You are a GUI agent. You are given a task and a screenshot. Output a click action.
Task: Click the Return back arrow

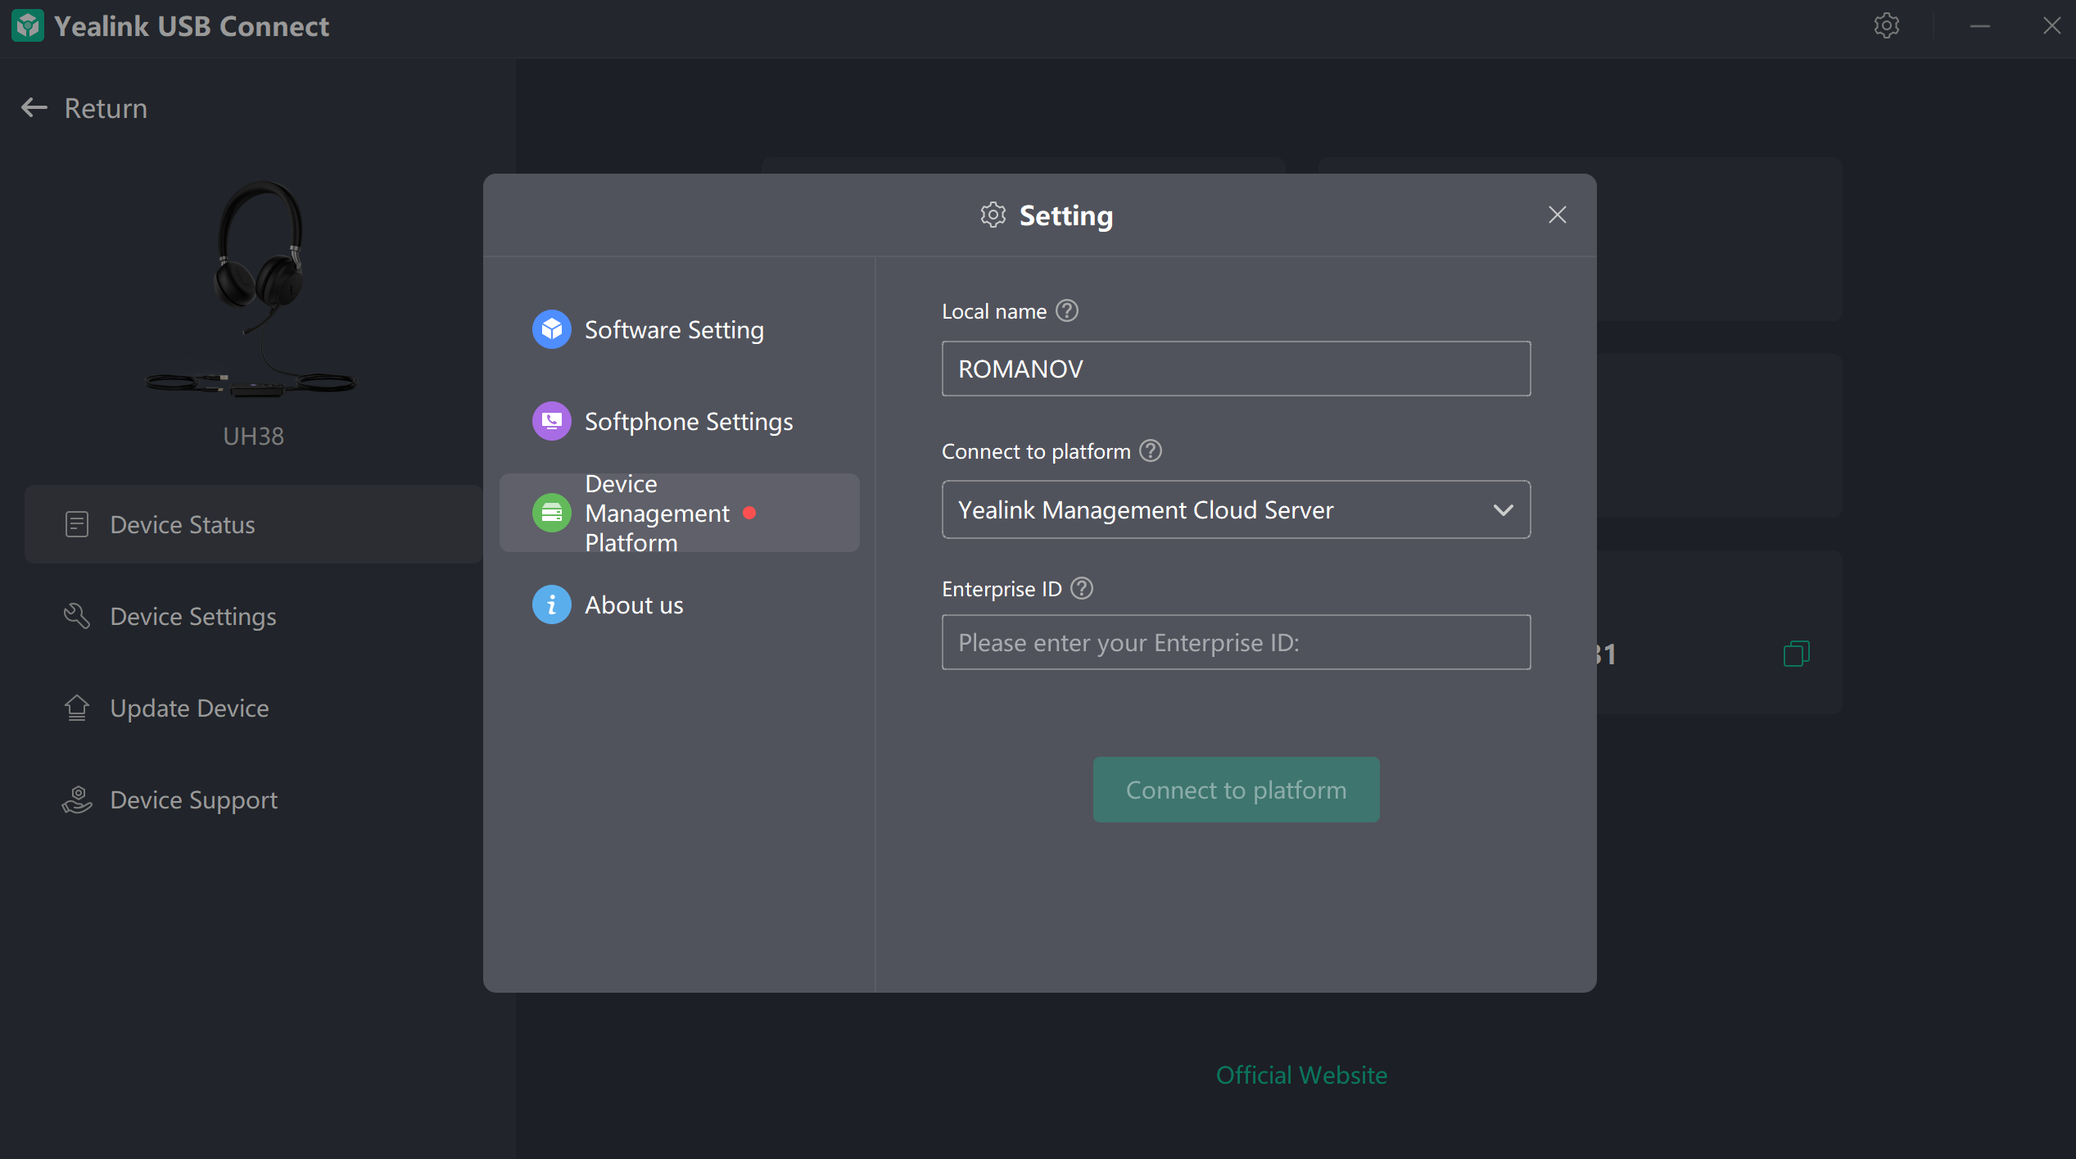34,108
